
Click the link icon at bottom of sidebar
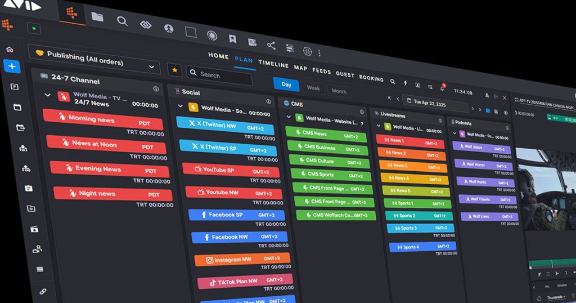(43, 291)
